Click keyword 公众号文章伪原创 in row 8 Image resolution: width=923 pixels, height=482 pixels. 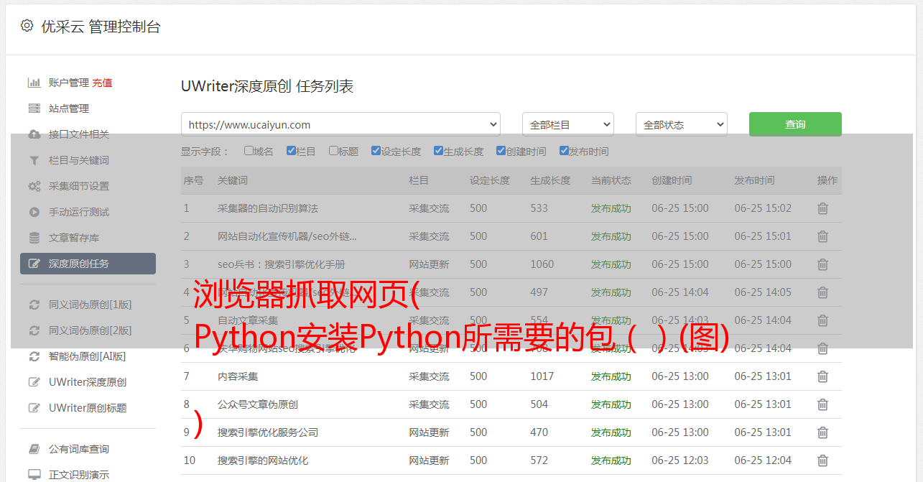258,404
